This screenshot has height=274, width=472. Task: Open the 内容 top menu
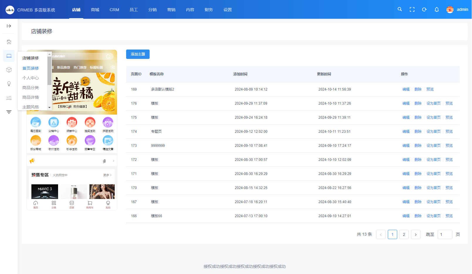pos(190,10)
